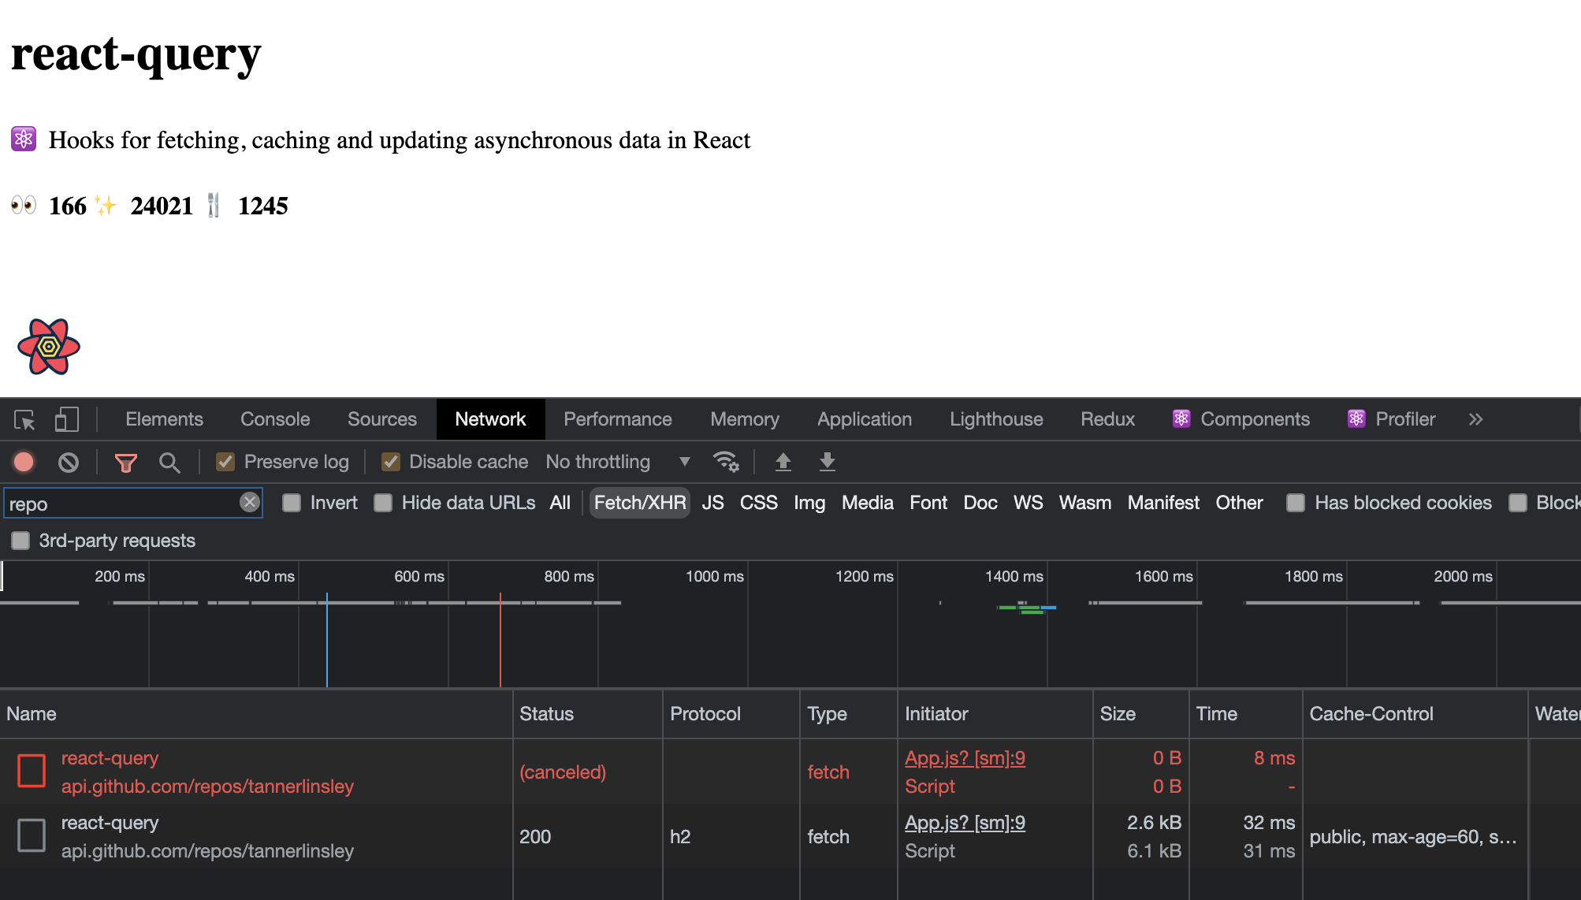Screen dimensions: 1581x900
Task: Filter requests by Wasm type
Action: pos(1085,503)
